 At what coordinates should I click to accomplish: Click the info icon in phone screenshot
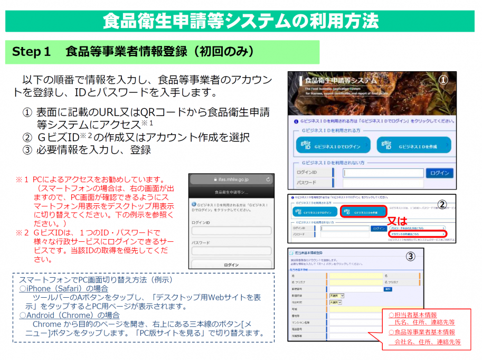tap(194, 204)
